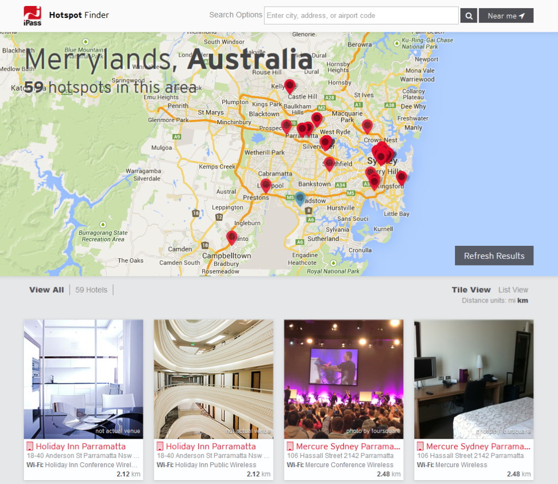Screen dimensions: 558x484
Task: Click the 'Bankstown' map label
Action: click(x=314, y=184)
